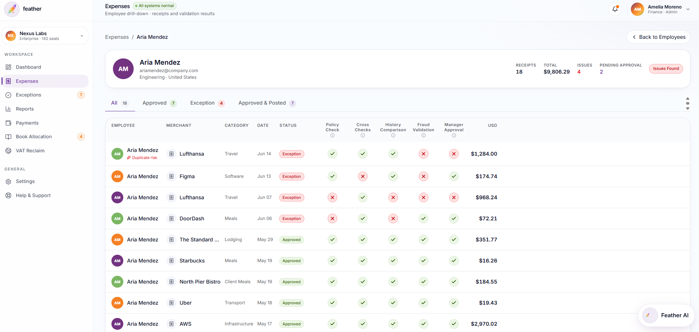The width and height of the screenshot is (699, 332).
Task: Click the Settings gear icon
Action: pos(8,182)
